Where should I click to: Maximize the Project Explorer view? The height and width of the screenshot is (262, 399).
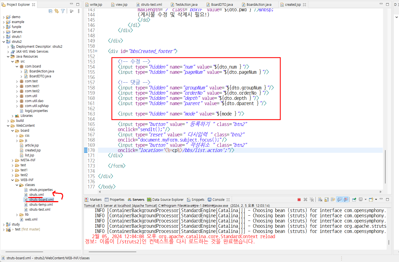click(x=78, y=4)
